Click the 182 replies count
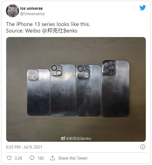152x165 pixels. pyautogui.click(x=41, y=158)
